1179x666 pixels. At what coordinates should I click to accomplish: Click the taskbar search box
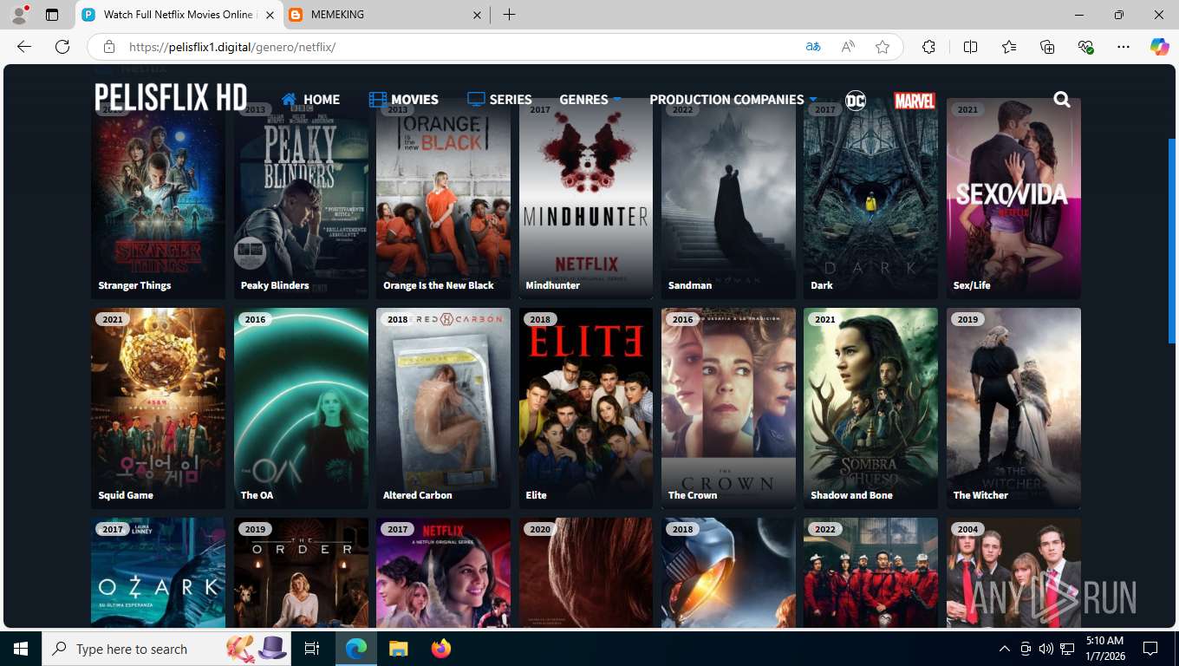pyautogui.click(x=167, y=649)
